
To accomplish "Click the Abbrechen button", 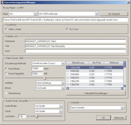I will [x=119, y=118].
